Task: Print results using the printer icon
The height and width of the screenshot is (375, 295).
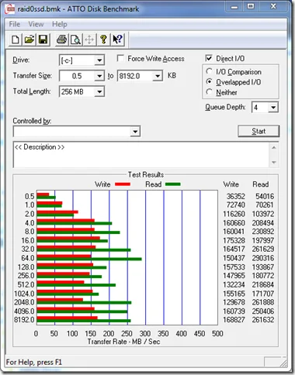Action: pos(61,40)
